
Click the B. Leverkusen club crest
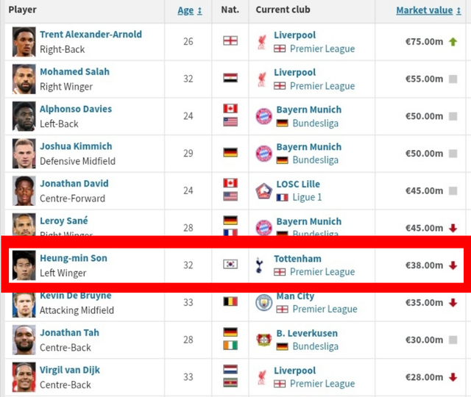(x=263, y=340)
